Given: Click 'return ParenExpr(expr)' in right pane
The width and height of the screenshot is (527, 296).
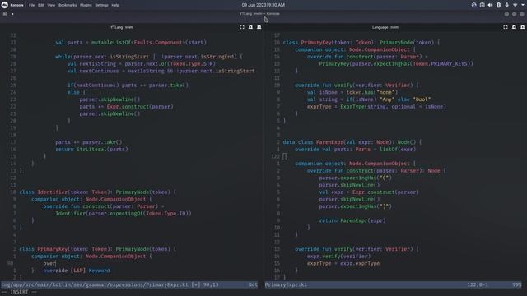Looking at the screenshot, I should click(352, 220).
